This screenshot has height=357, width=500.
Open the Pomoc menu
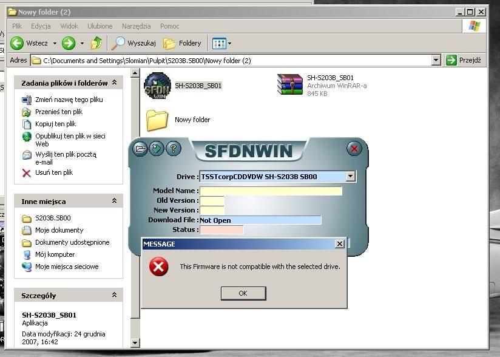tap(170, 26)
